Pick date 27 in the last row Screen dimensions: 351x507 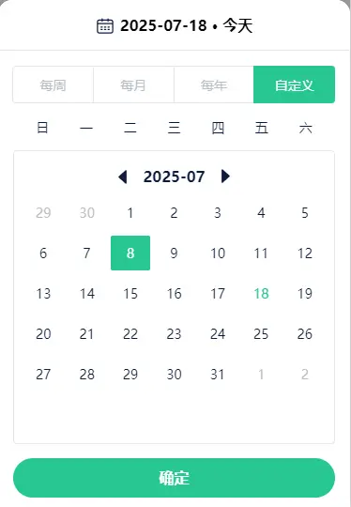43,375
